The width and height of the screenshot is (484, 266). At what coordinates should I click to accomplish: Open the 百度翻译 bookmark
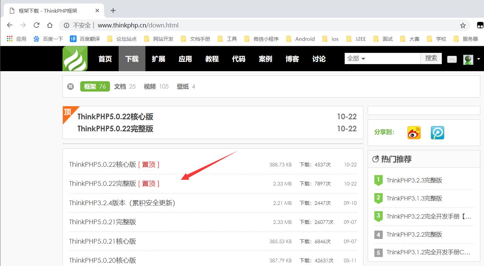(x=85, y=39)
